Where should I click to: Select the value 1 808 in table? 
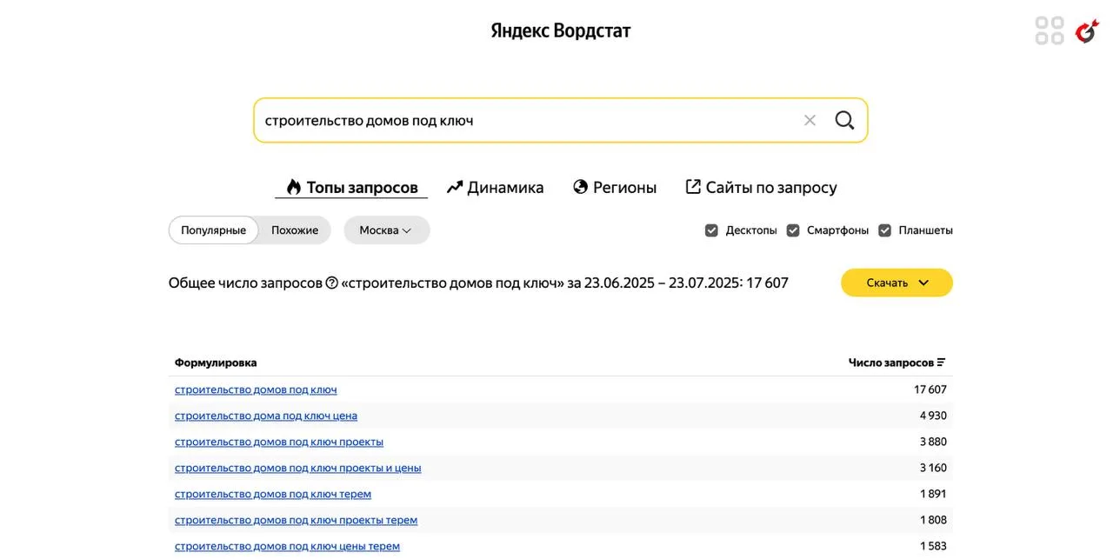[x=933, y=520]
